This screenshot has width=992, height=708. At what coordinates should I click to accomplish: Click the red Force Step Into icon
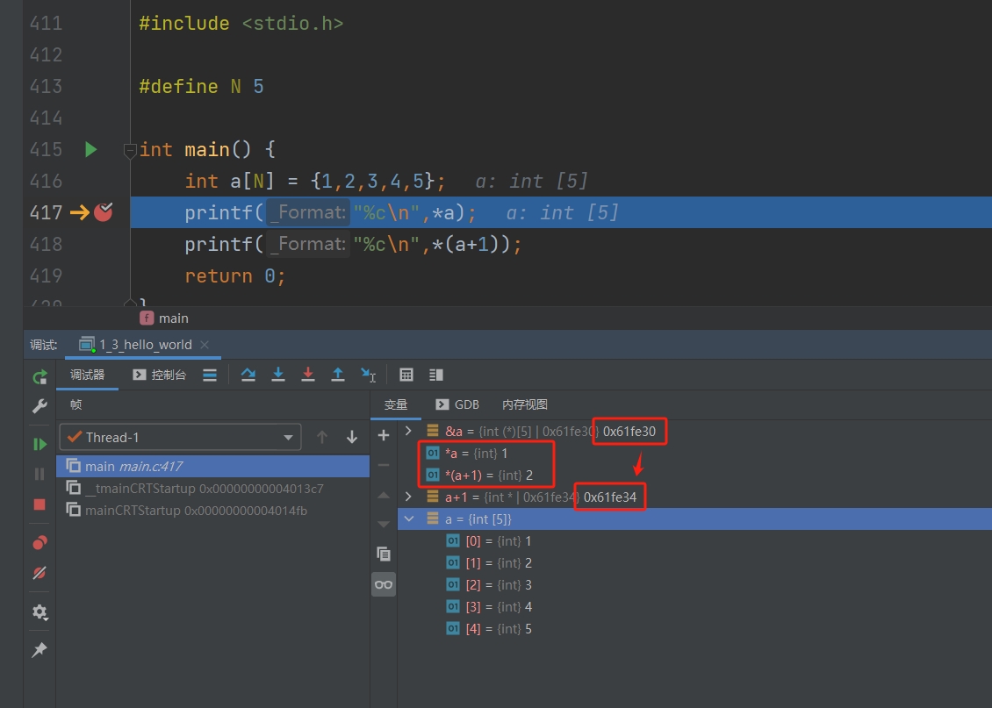308,375
